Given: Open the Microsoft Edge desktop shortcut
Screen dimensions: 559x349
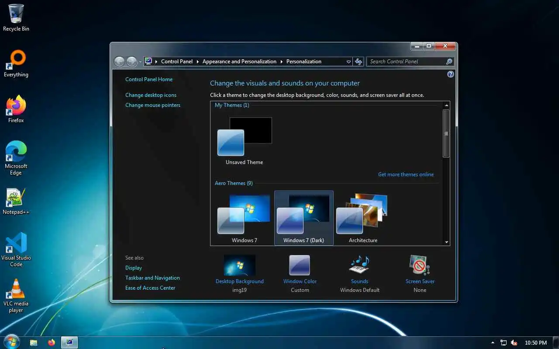Looking at the screenshot, I should 16,158.
